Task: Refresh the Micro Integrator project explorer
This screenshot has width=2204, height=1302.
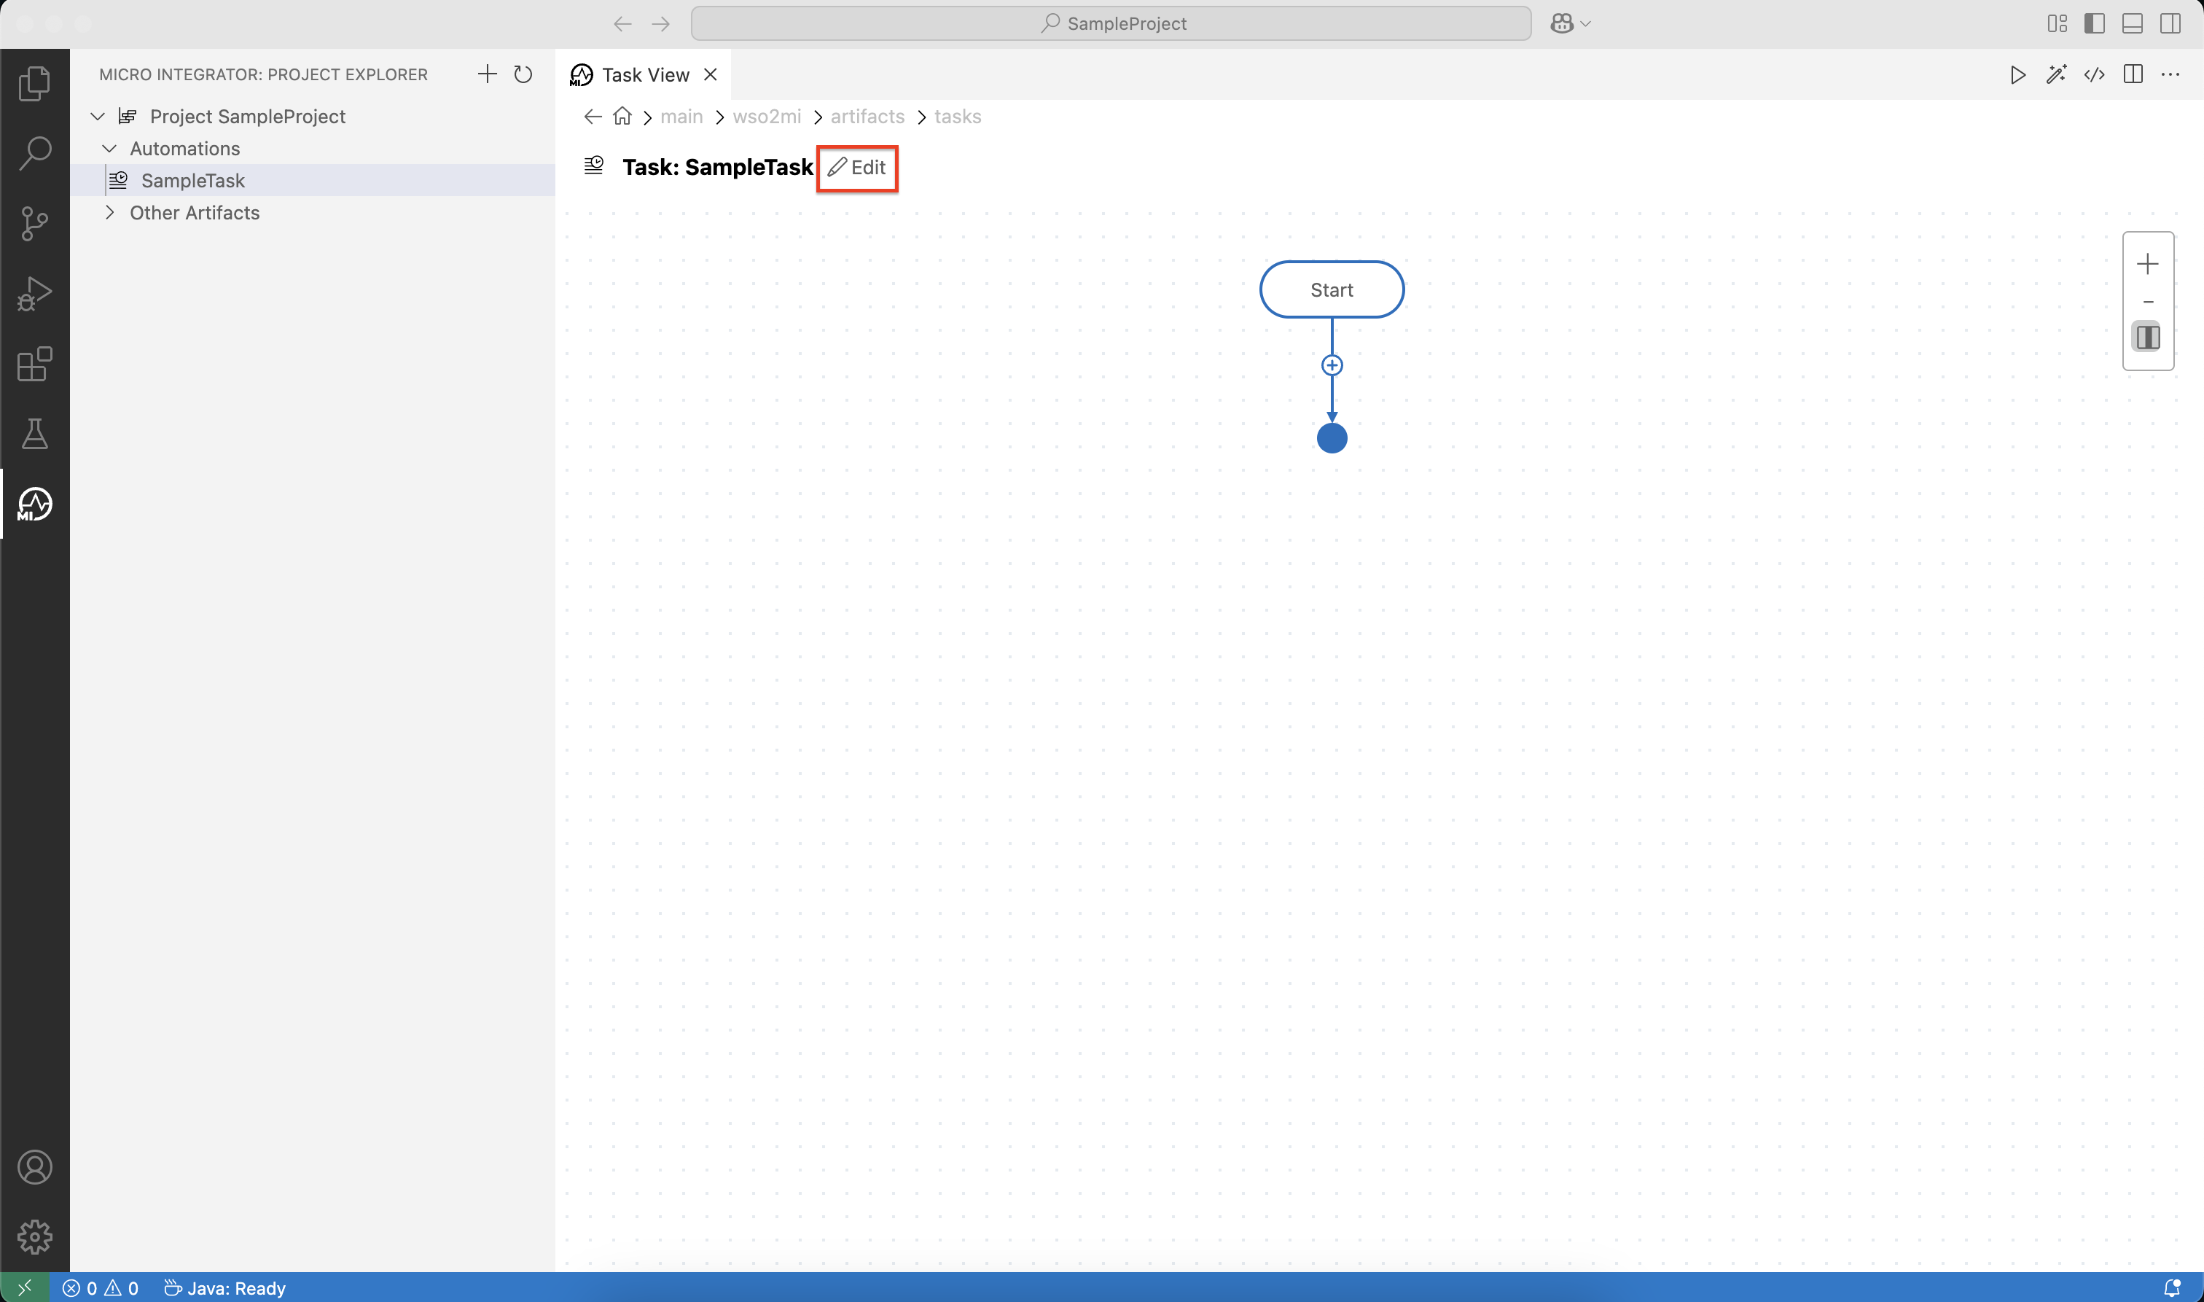Action: tap(523, 74)
